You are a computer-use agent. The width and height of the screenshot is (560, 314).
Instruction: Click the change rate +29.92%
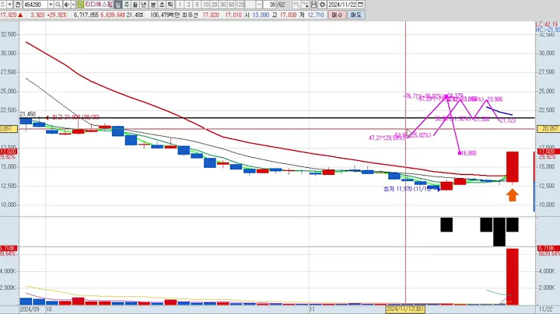[x=55, y=15]
